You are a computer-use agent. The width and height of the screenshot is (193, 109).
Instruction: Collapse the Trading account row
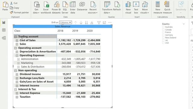pos(15,37)
